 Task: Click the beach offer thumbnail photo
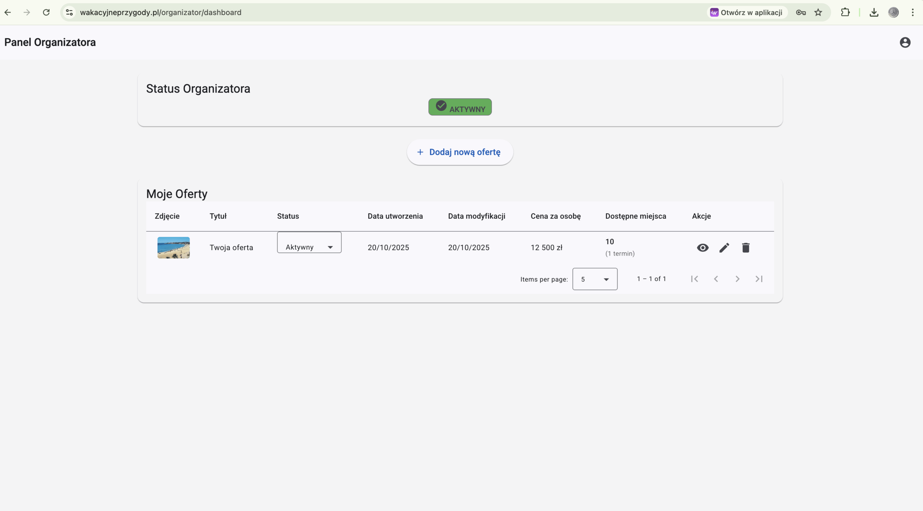pyautogui.click(x=173, y=248)
